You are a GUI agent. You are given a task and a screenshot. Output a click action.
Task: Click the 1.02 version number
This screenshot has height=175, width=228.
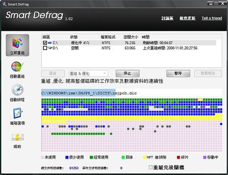tap(69, 19)
